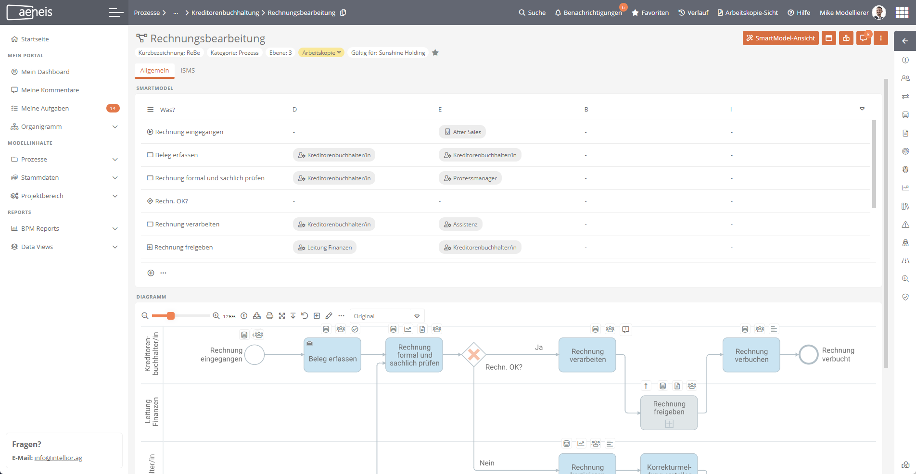Toggle the hamburger sidebar collapse button

(x=116, y=12)
